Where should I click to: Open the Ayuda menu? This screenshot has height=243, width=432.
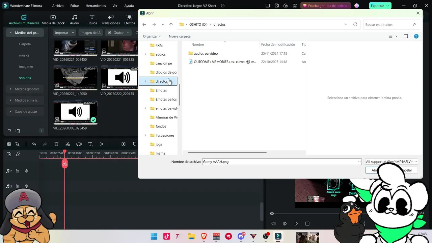click(x=129, y=6)
